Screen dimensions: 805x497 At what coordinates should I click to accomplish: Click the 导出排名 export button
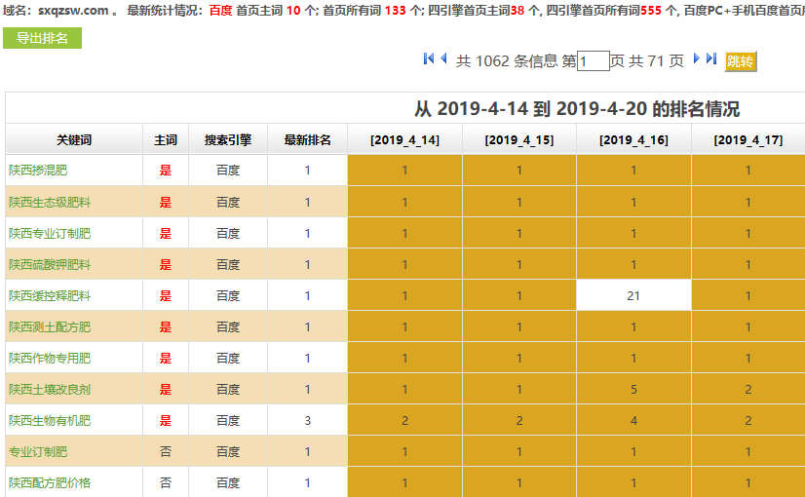(42, 38)
